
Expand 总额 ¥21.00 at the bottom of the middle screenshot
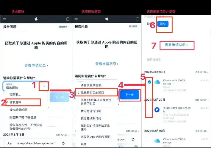pyautogui.click(x=132, y=131)
